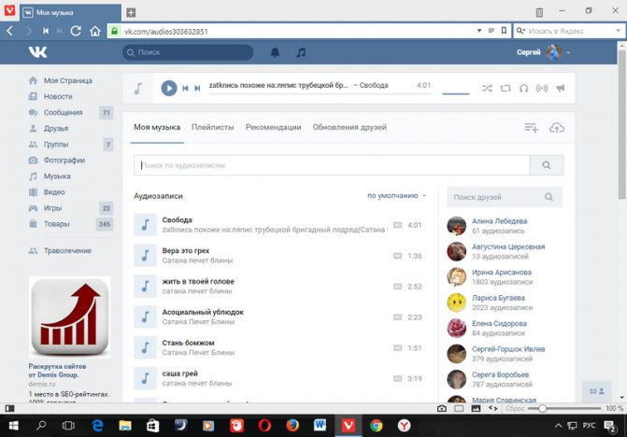Click the page tiling icon in status bar
This screenshot has height=437, width=627.
click(459, 408)
